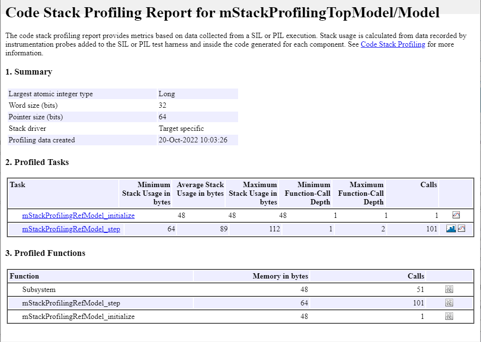Open line plot icon for mStackProfilingRefModel_step task
The width and height of the screenshot is (481, 342).
point(462,229)
